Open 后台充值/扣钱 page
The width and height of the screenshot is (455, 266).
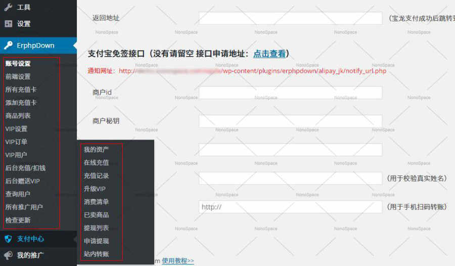[26, 168]
